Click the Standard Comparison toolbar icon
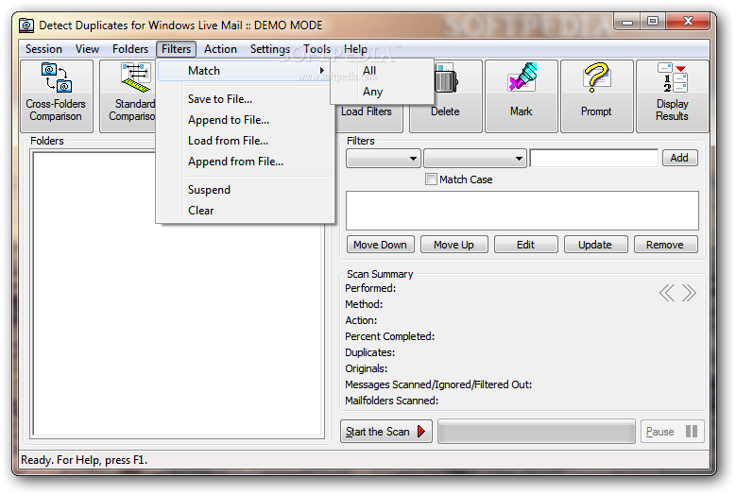The image size is (736, 495). coord(136,77)
